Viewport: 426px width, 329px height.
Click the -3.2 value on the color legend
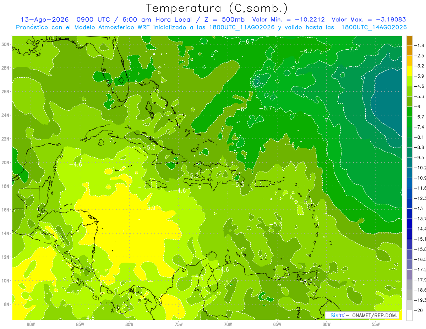pos(419,66)
